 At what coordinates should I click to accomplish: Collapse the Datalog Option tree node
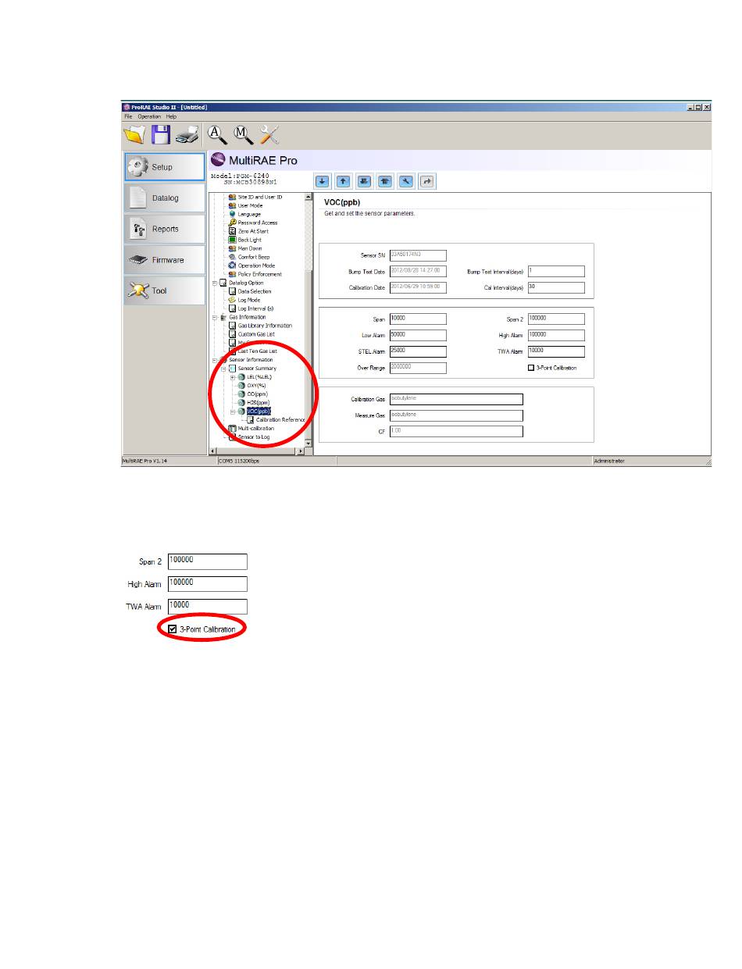[x=214, y=283]
